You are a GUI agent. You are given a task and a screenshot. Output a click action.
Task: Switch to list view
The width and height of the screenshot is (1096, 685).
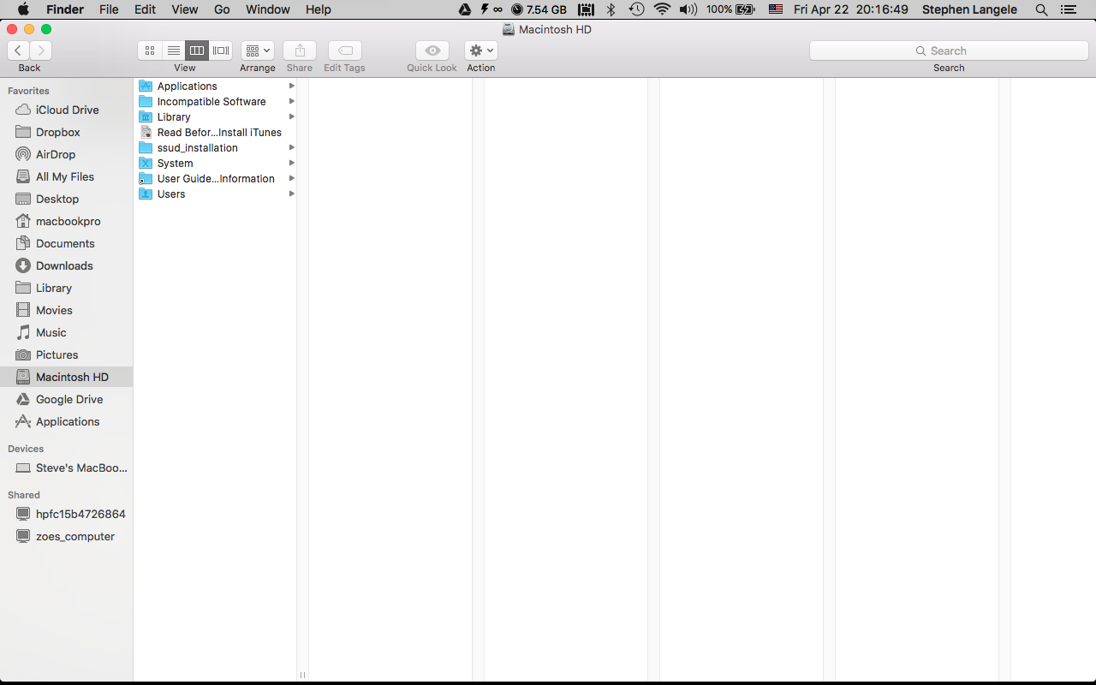pyautogui.click(x=173, y=51)
